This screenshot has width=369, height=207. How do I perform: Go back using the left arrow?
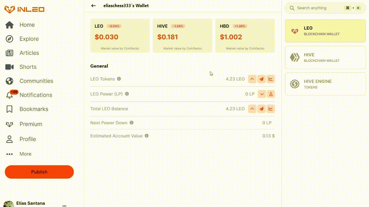point(93,5)
